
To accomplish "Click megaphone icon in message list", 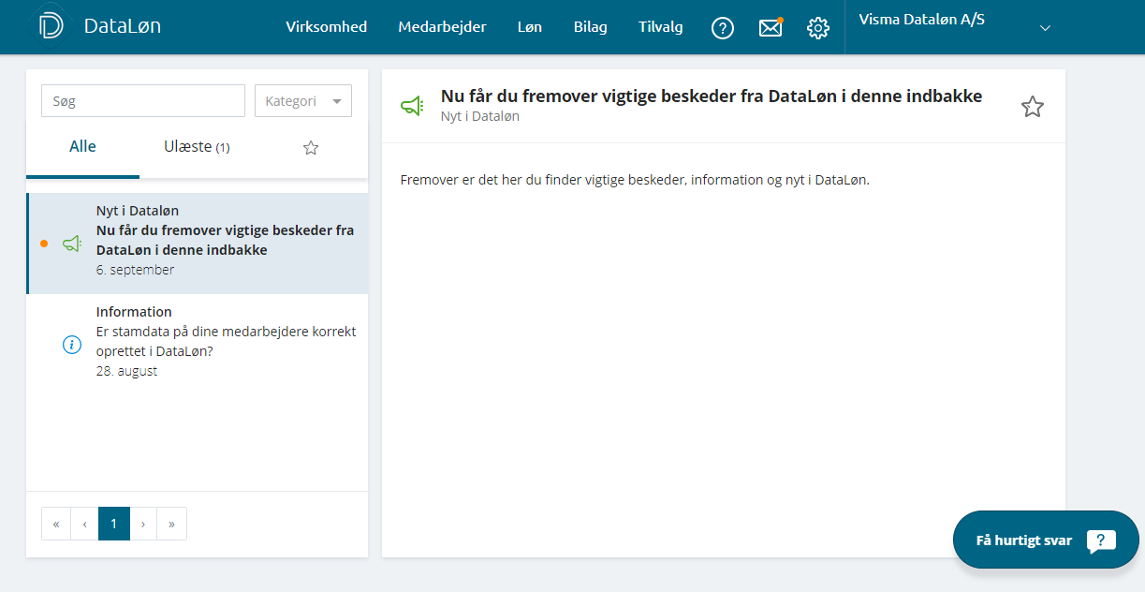I will [72, 244].
